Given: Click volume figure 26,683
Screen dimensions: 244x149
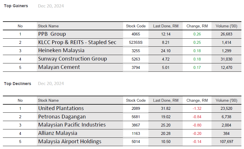Looking at the screenshot, I should pos(226,34).
